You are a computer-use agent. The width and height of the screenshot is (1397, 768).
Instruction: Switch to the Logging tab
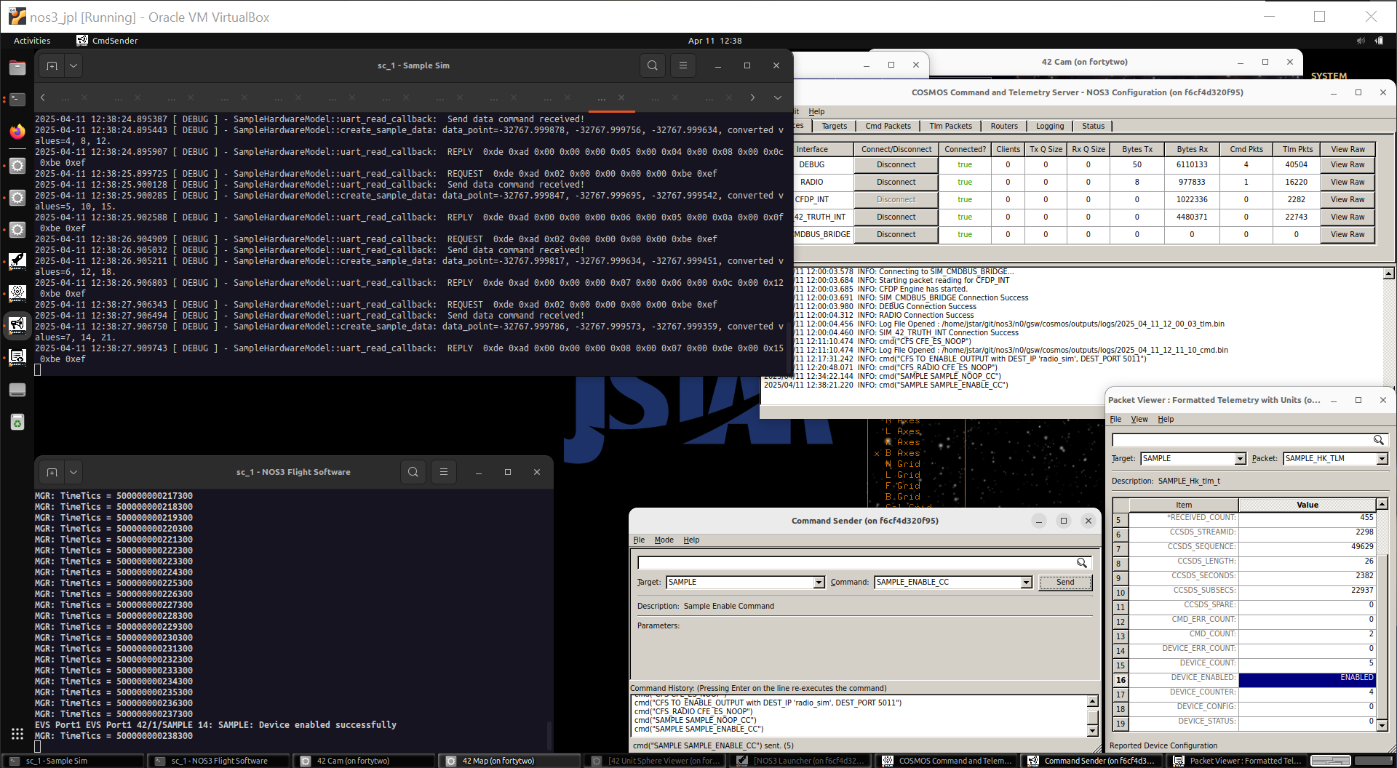tap(1050, 126)
